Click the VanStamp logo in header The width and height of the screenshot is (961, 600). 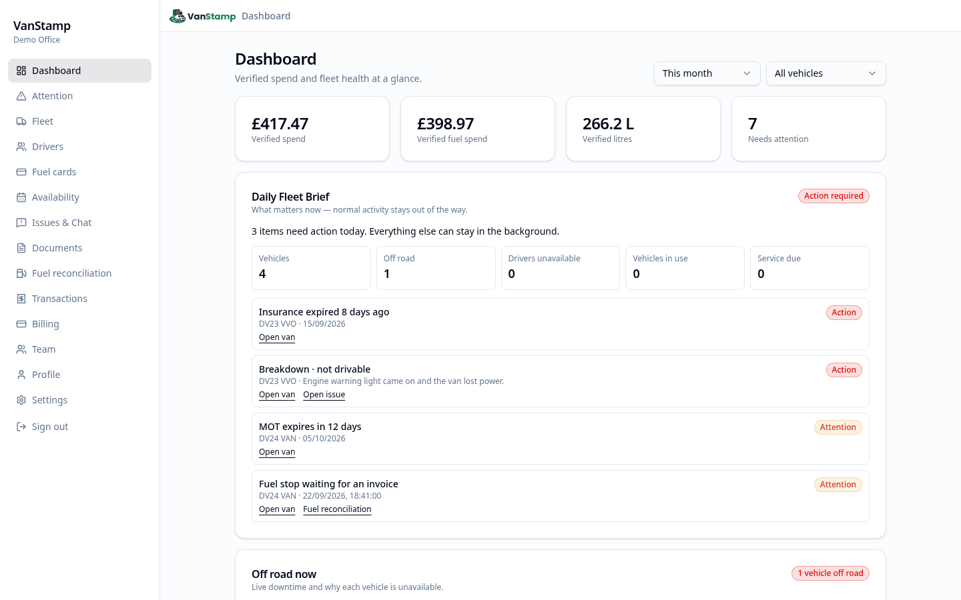click(203, 16)
